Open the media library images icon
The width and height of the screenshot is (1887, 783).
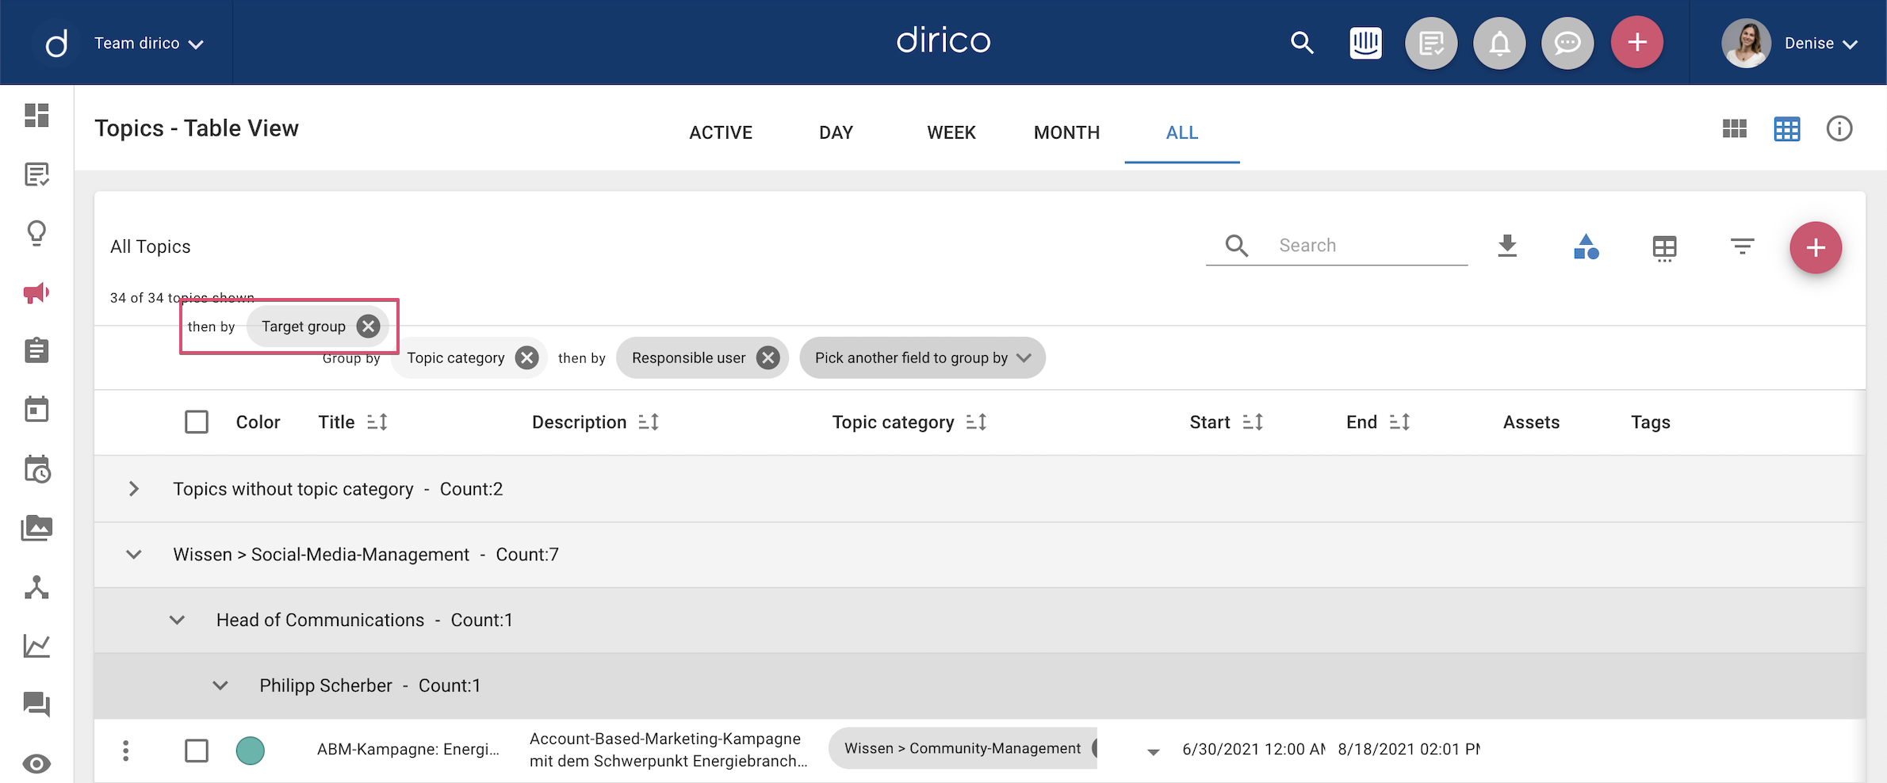click(36, 528)
